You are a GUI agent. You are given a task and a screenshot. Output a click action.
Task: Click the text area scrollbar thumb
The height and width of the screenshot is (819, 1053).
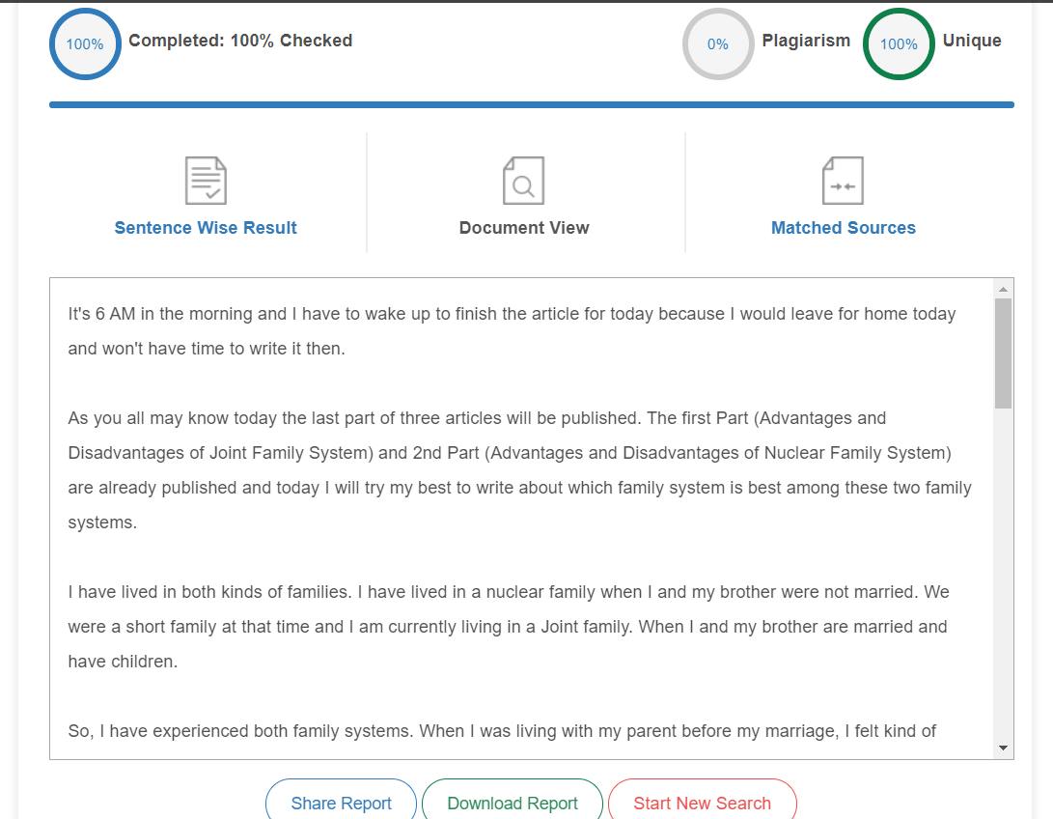point(1003,353)
